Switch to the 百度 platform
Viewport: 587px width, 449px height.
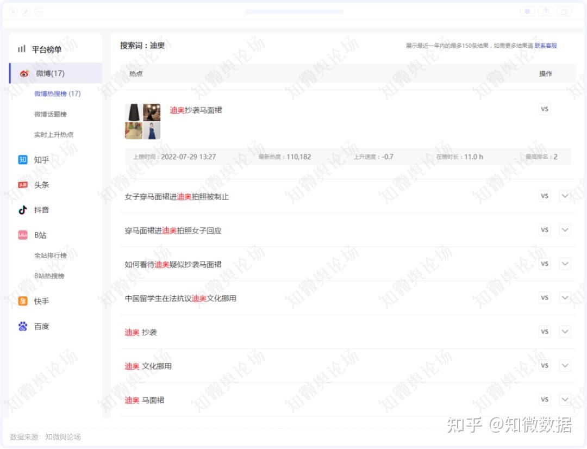coord(41,327)
